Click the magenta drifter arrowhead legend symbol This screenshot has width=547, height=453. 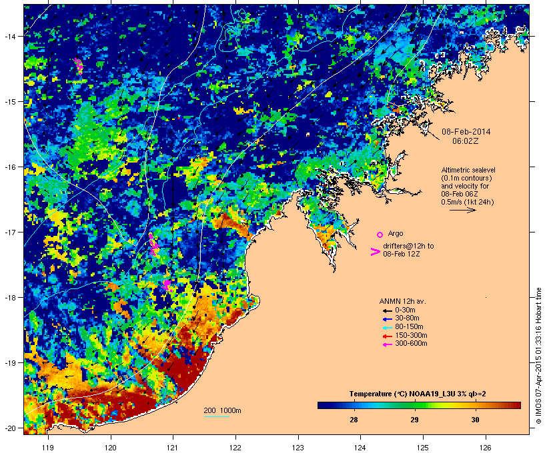click(x=375, y=252)
